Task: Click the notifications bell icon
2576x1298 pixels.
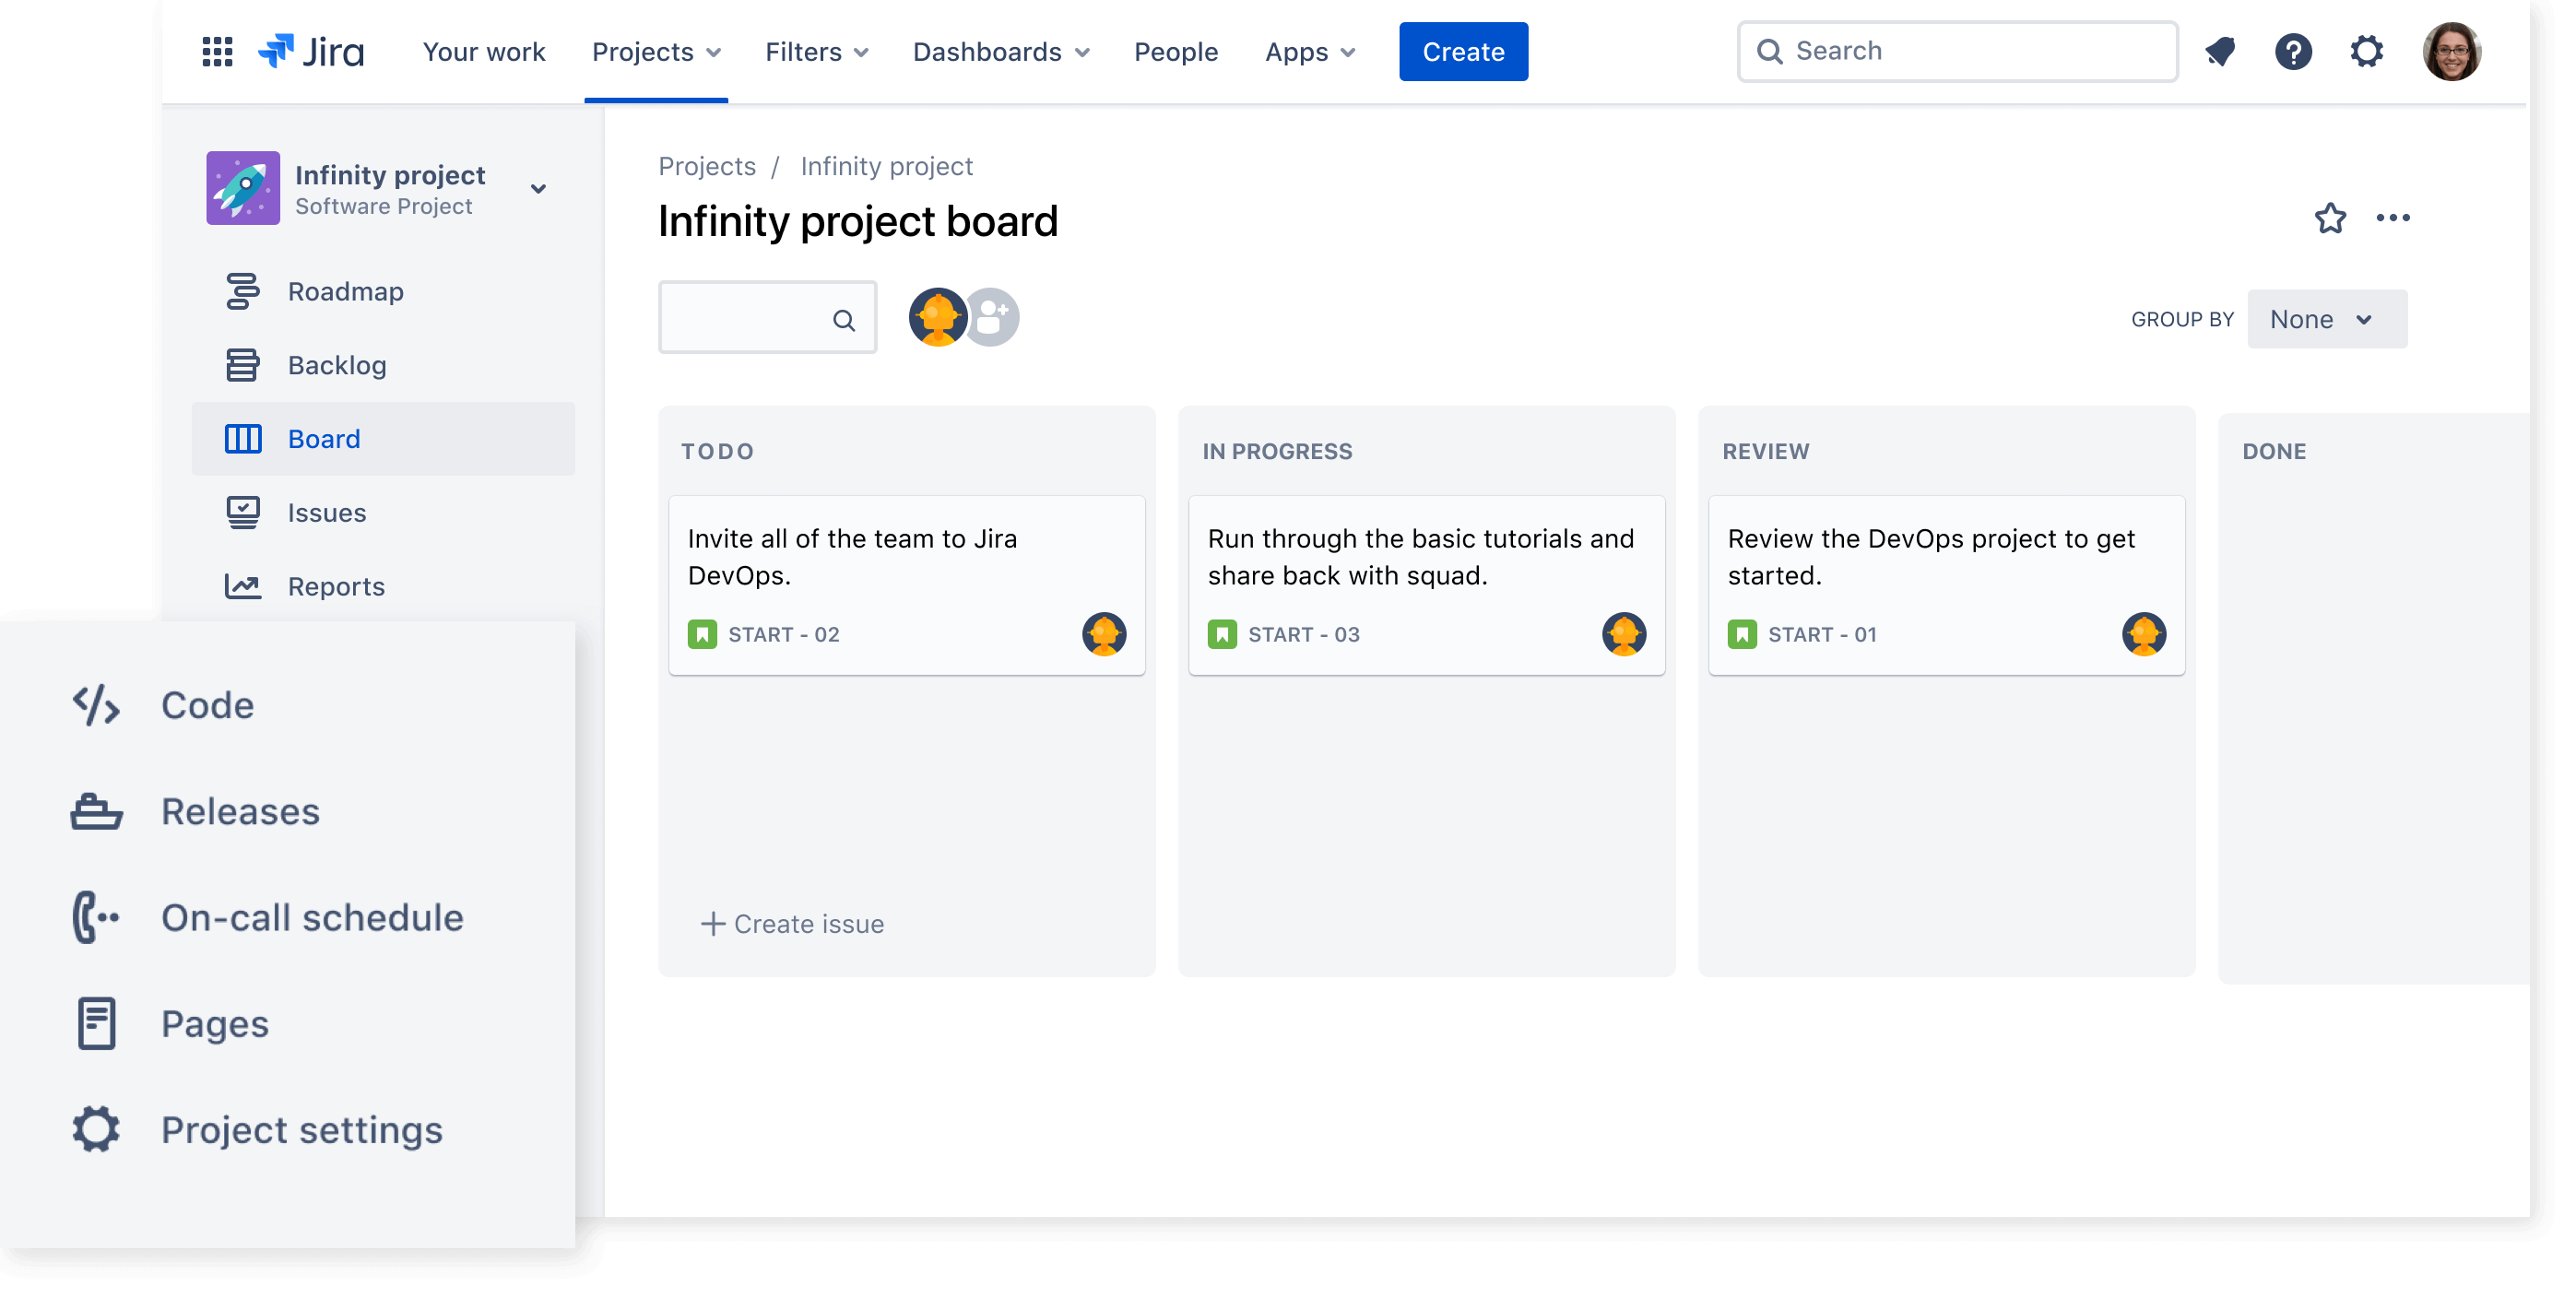Action: (2218, 52)
